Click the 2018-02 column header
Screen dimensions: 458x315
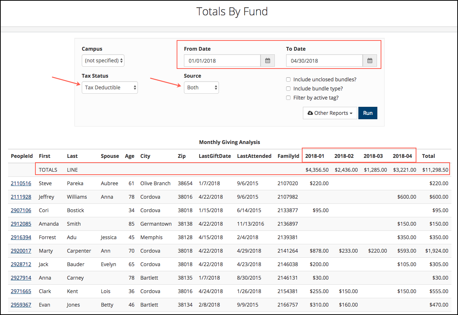pos(344,156)
